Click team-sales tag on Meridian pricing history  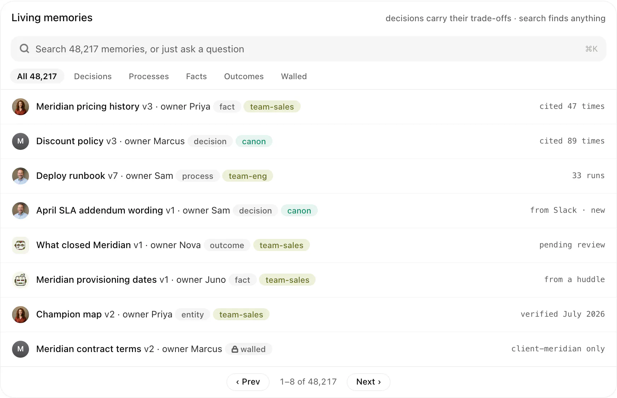pos(272,107)
